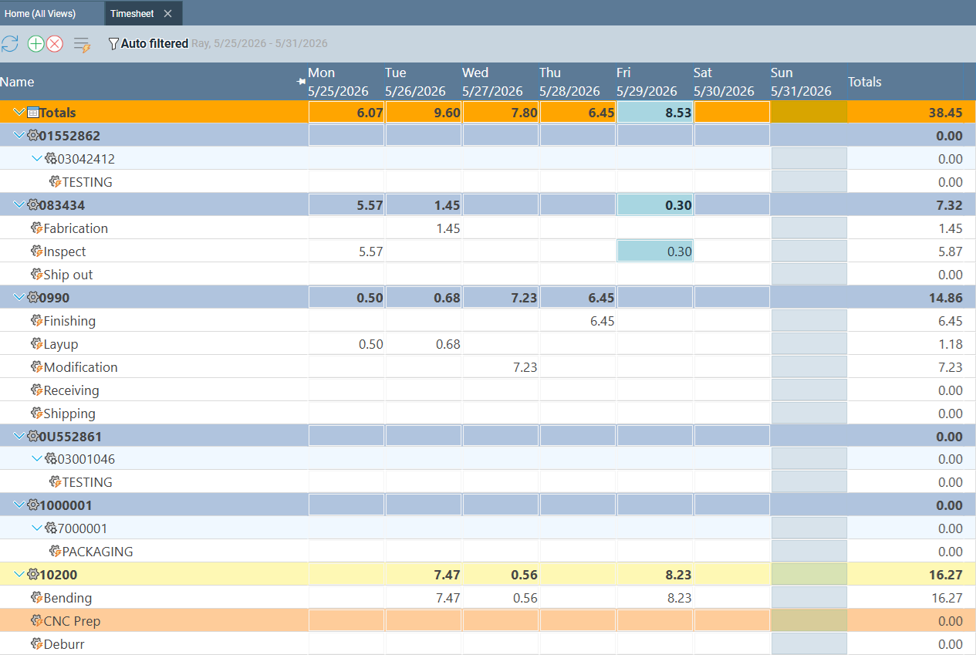
Task: Select the Inspect Monday cell showing 5.57
Action: pyautogui.click(x=346, y=252)
